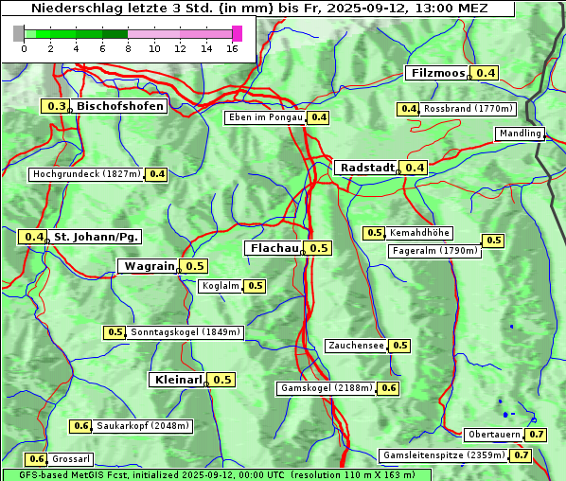Click the Flachau town label
566x481 pixels.
point(274,248)
